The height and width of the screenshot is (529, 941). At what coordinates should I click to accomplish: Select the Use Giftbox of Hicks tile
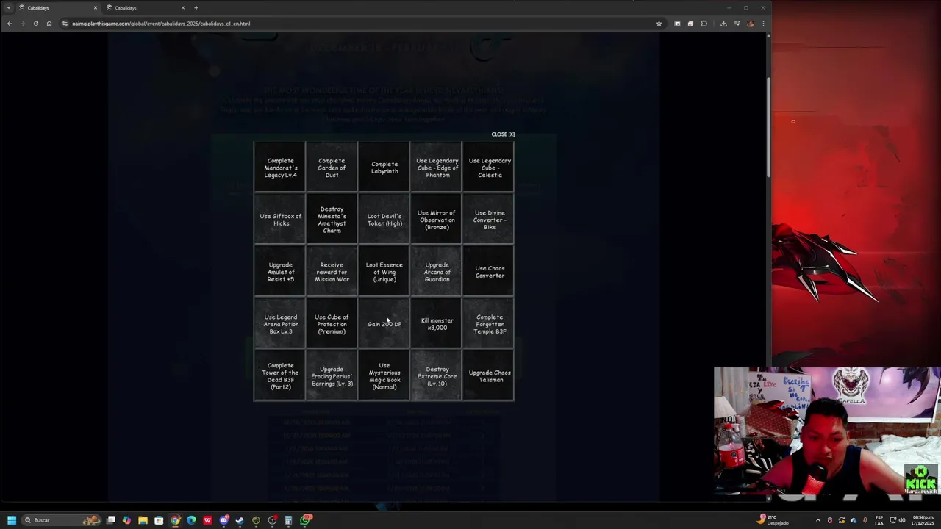coord(280,220)
